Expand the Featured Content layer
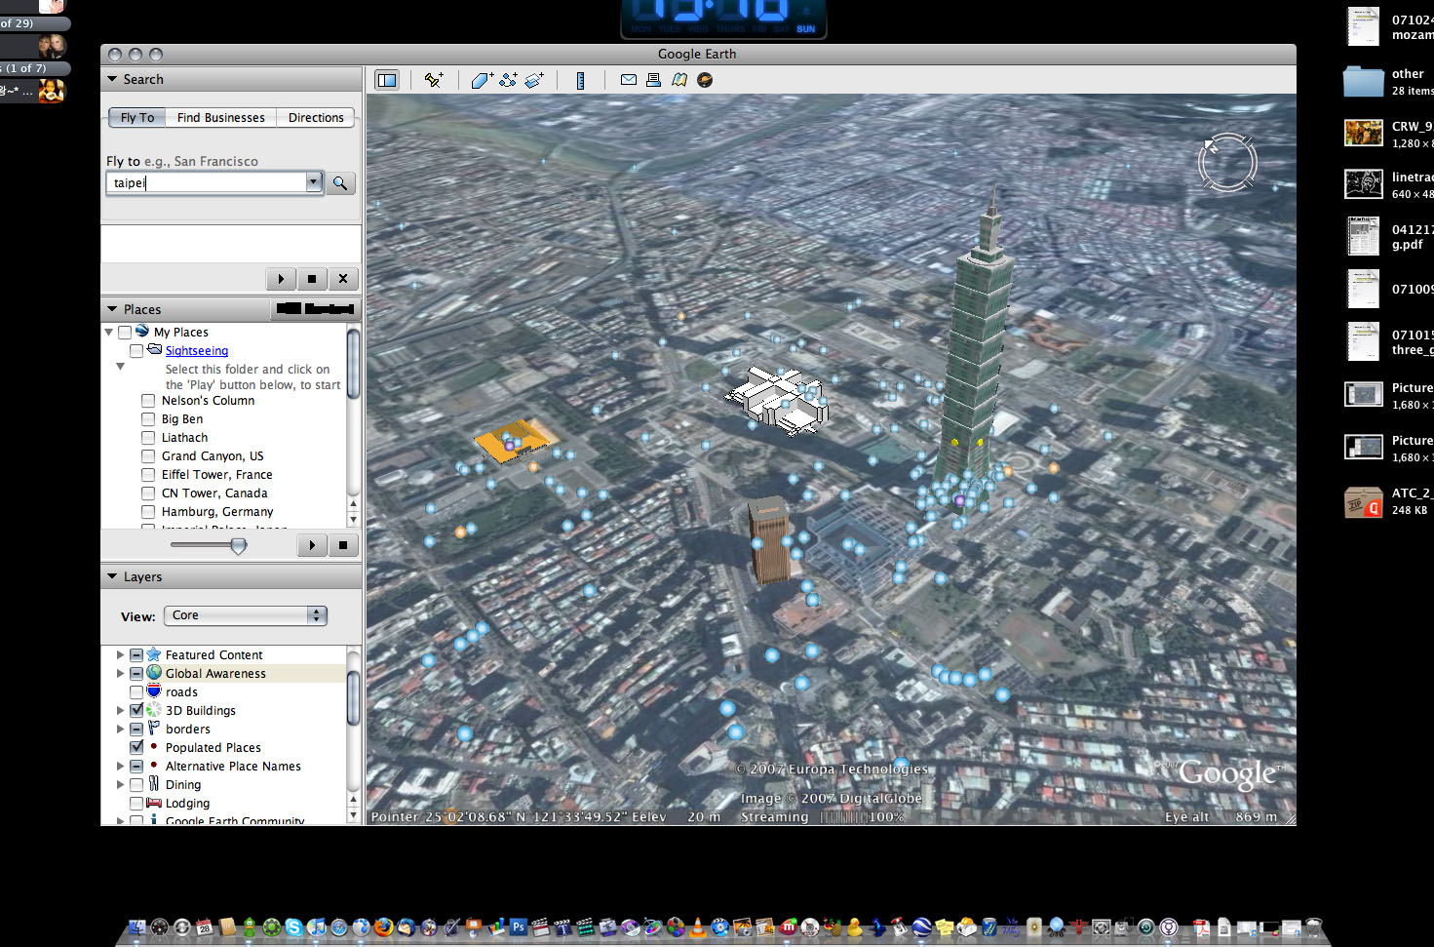The image size is (1434, 947). [120, 655]
